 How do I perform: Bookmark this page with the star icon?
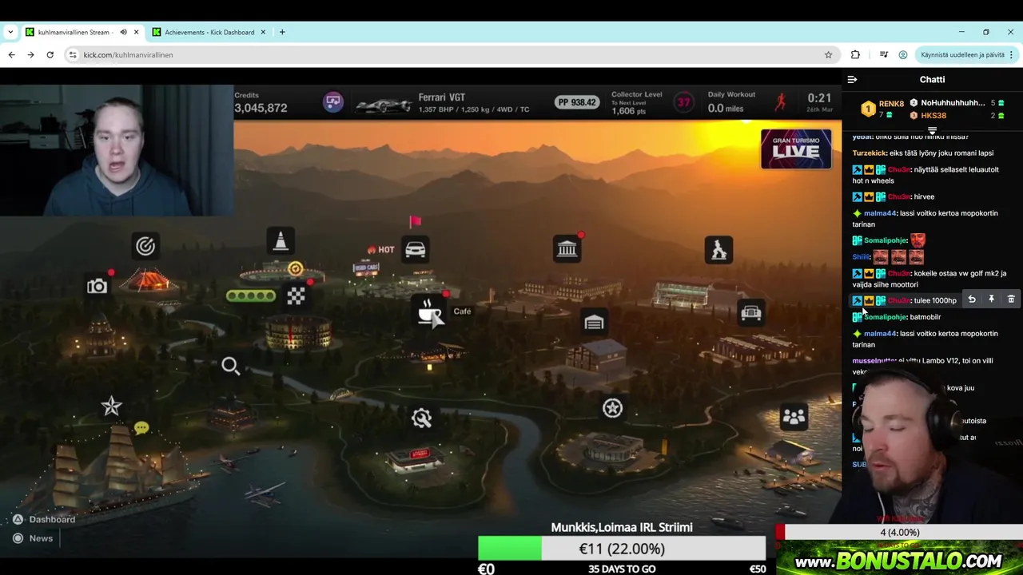point(828,55)
